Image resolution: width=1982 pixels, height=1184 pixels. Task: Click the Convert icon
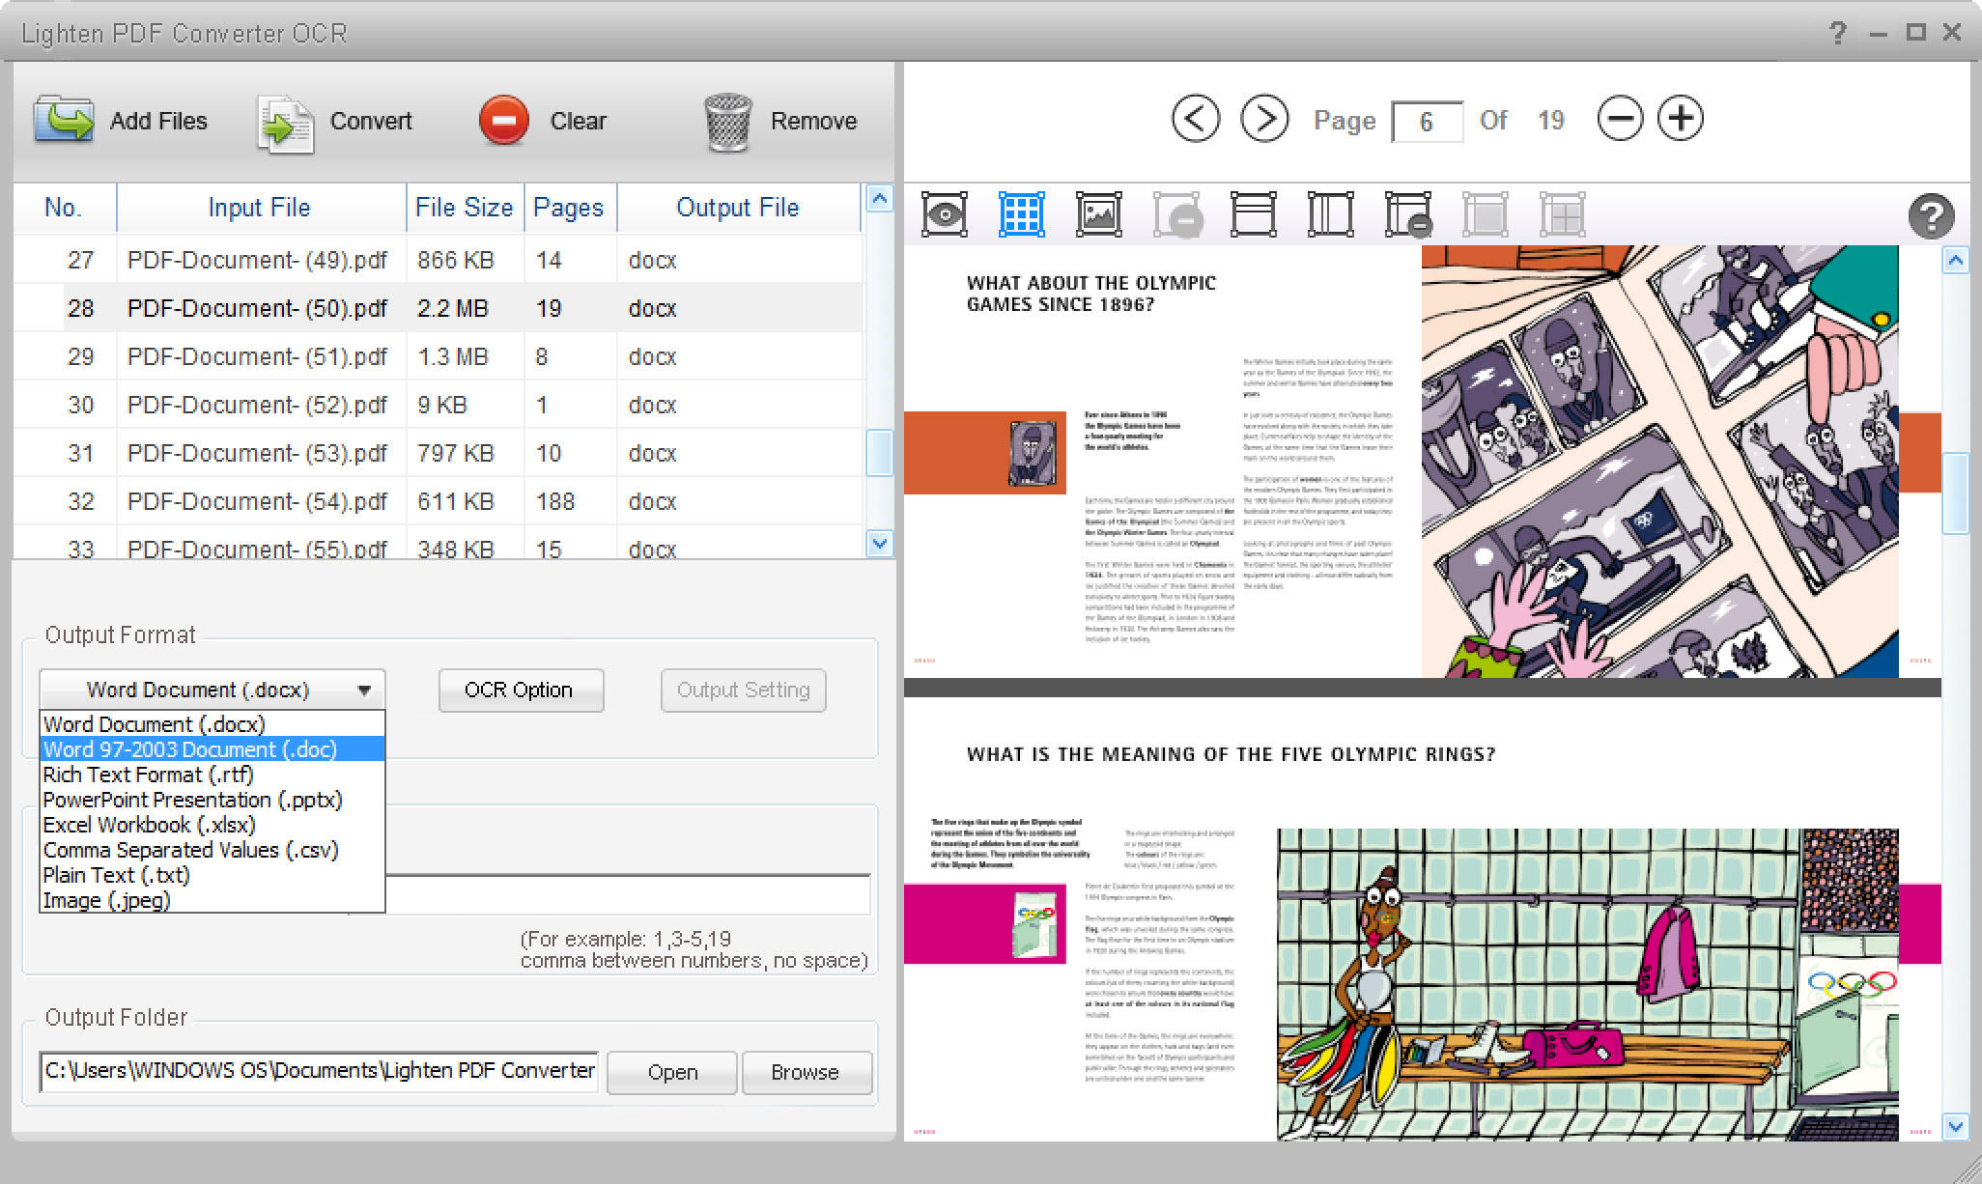pyautogui.click(x=285, y=124)
